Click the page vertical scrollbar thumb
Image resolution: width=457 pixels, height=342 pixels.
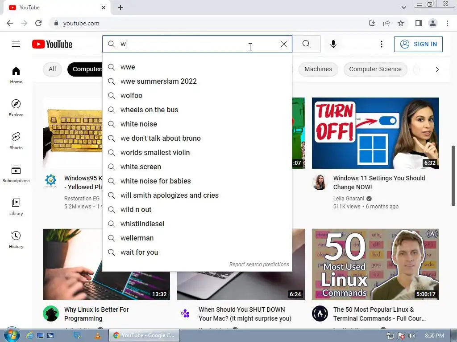pos(453,175)
